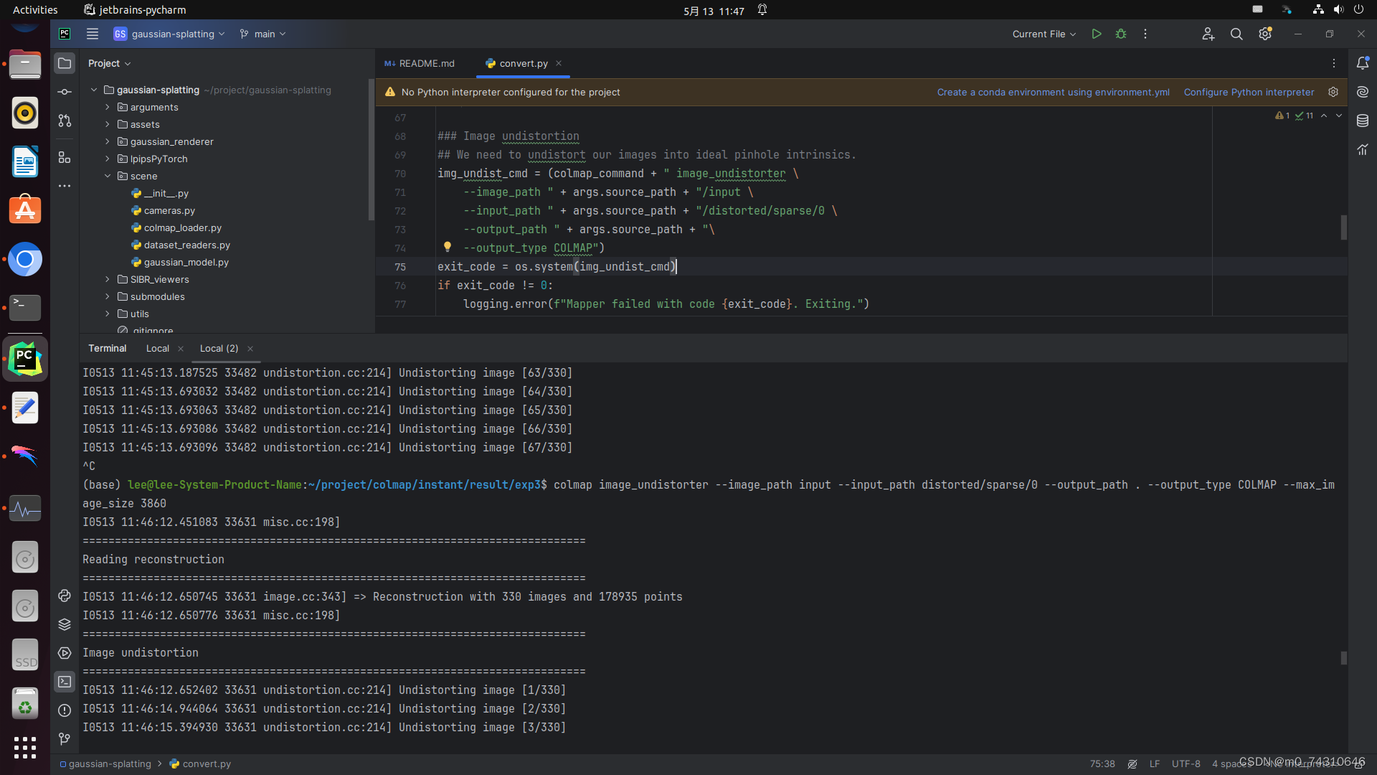The height and width of the screenshot is (775, 1377).
Task: Open the Current File run configuration dropdown
Action: pos(1044,34)
